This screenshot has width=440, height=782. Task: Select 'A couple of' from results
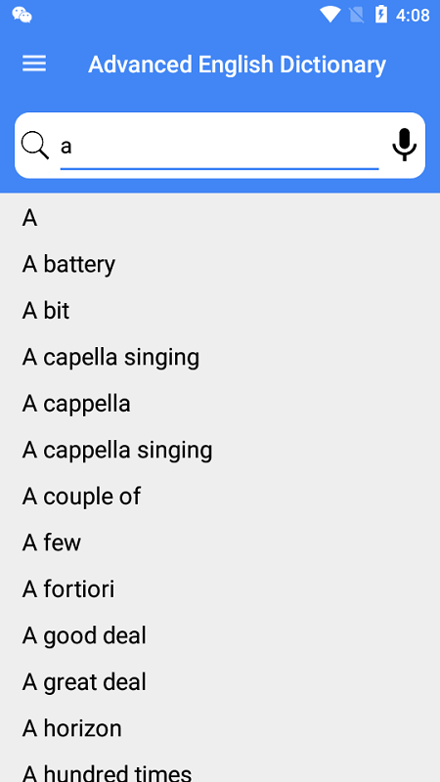(x=220, y=497)
